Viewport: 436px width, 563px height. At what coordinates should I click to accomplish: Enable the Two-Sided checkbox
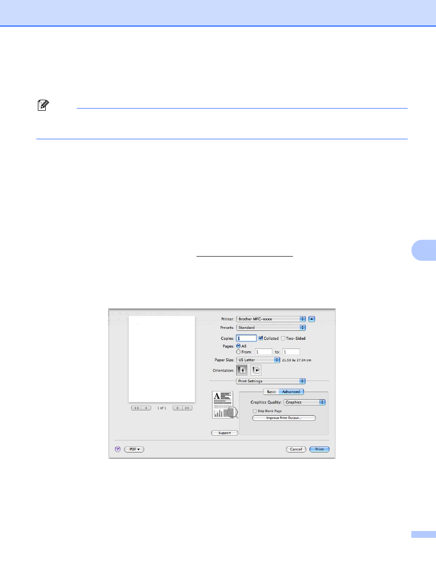283,338
